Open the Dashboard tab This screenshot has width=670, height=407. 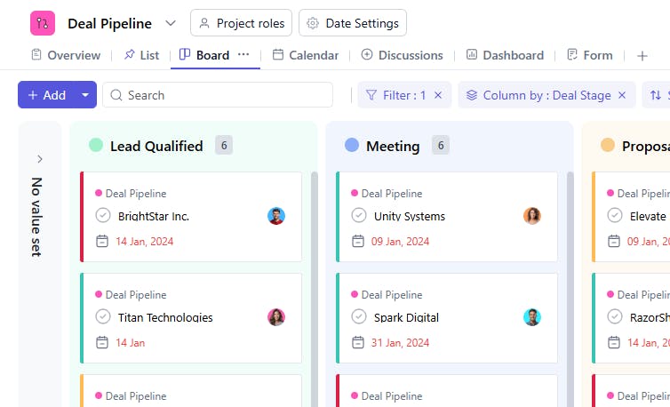[x=504, y=55]
